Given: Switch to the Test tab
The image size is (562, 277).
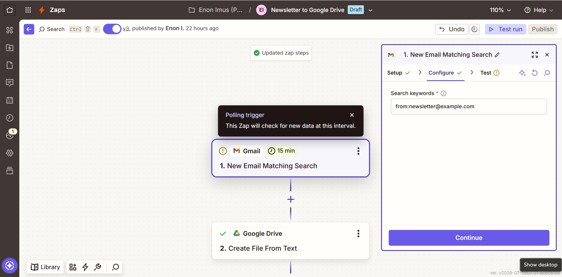Looking at the screenshot, I should tap(490, 73).
